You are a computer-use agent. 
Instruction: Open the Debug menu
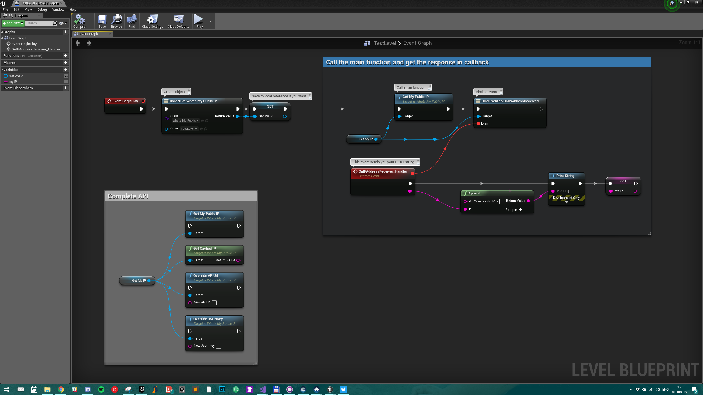(x=42, y=9)
